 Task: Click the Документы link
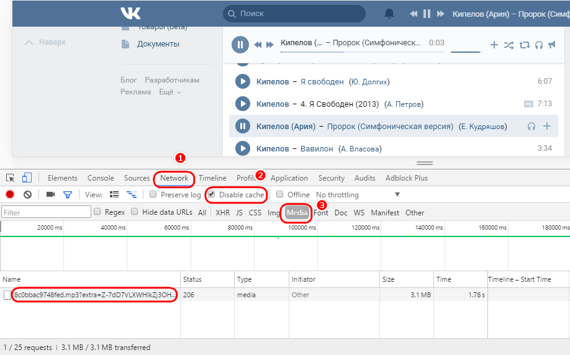click(x=158, y=44)
